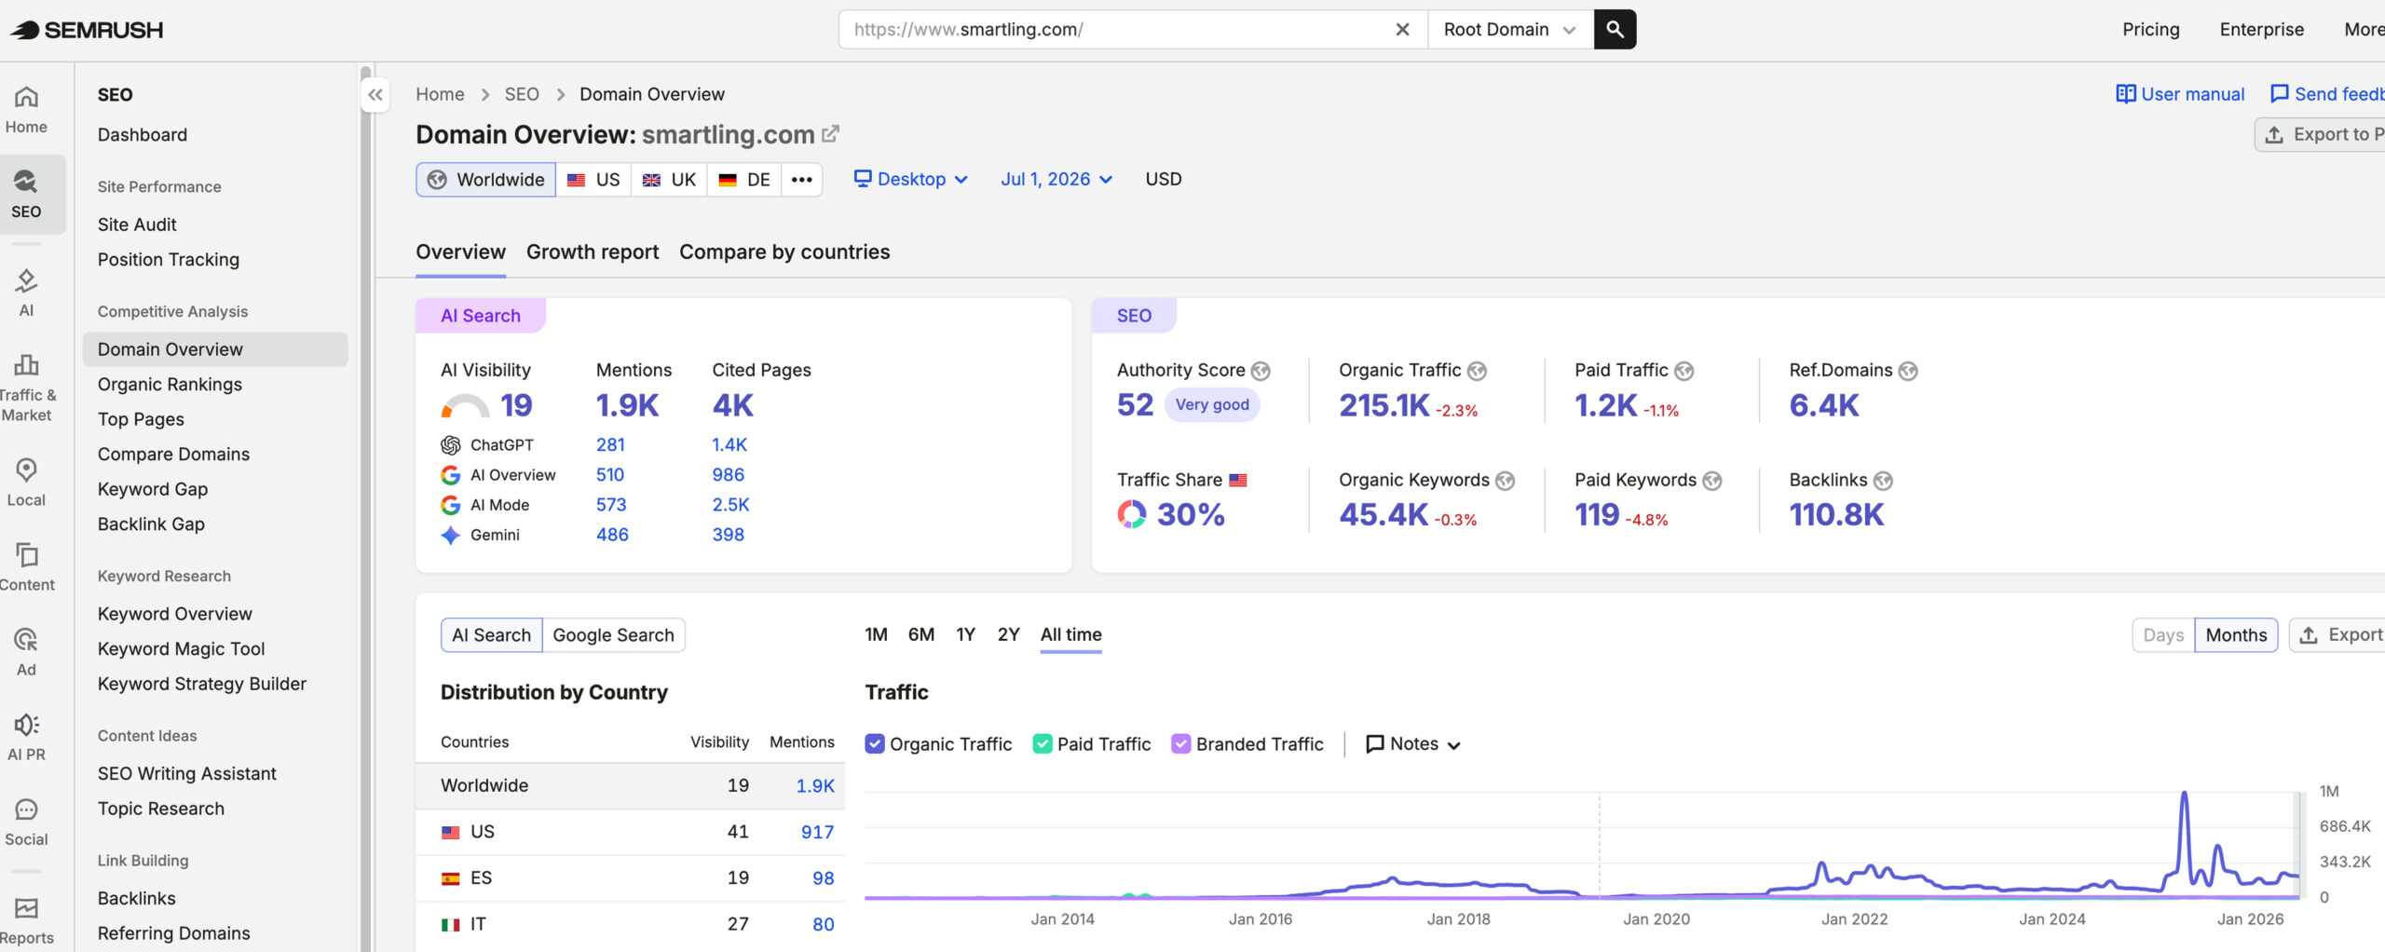Expand more countries ellipsis
Image resolution: width=2385 pixels, height=952 pixels.
pyautogui.click(x=801, y=180)
